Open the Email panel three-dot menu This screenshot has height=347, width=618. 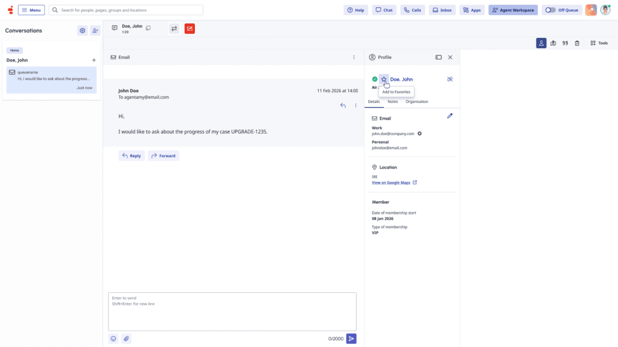click(354, 57)
